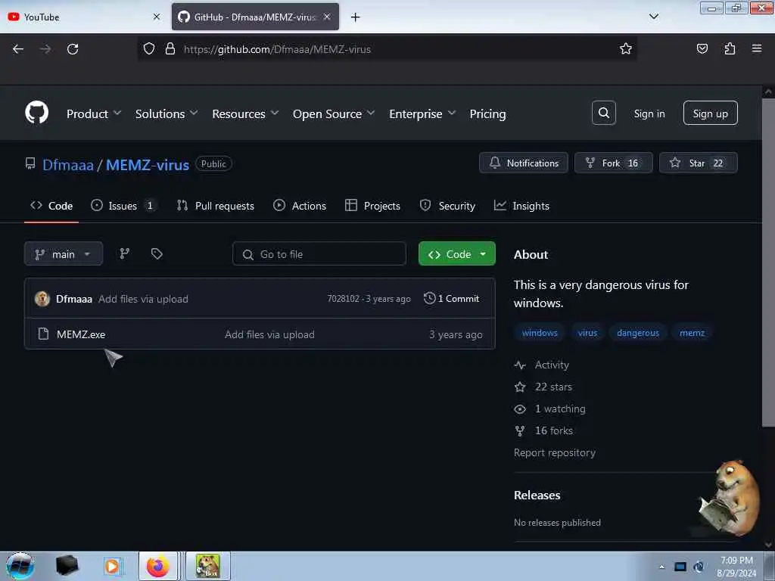Click the tracking protection shield icon

click(x=149, y=48)
